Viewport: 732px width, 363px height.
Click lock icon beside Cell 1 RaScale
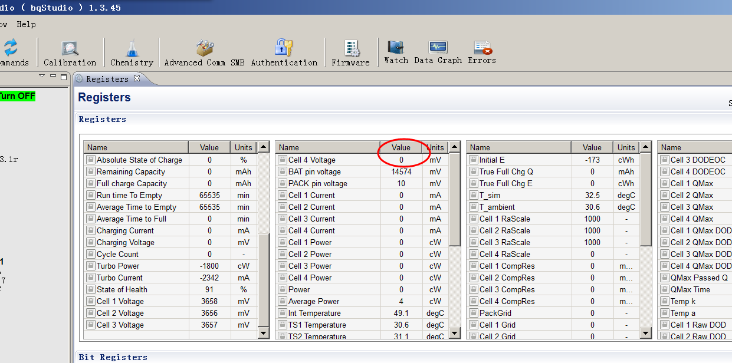point(473,219)
